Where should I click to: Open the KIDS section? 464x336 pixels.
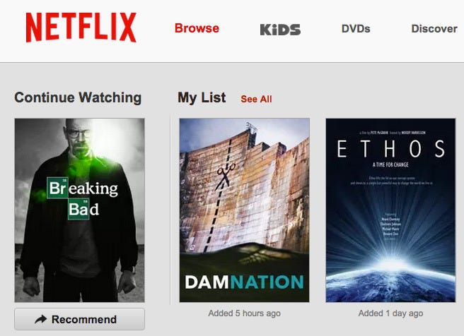coord(280,30)
